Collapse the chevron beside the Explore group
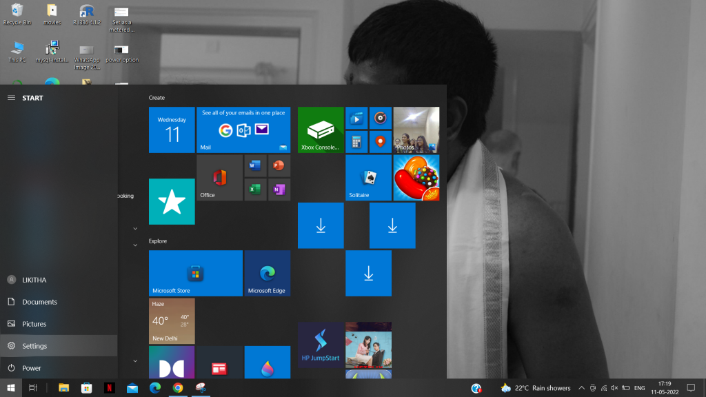Screen dimensions: 706x397 click(135, 244)
